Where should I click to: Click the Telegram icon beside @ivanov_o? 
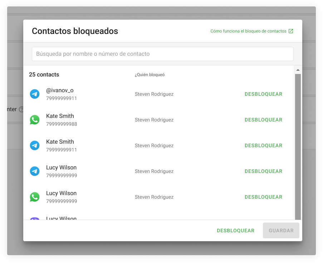click(35, 94)
